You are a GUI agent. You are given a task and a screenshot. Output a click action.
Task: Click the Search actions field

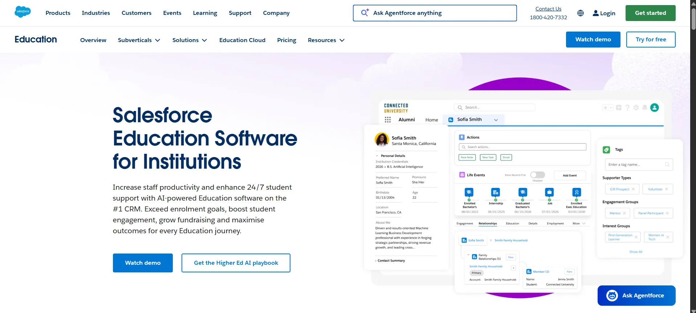(522, 147)
